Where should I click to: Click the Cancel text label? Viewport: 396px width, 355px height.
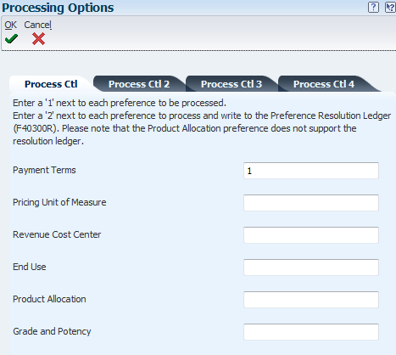click(x=37, y=25)
